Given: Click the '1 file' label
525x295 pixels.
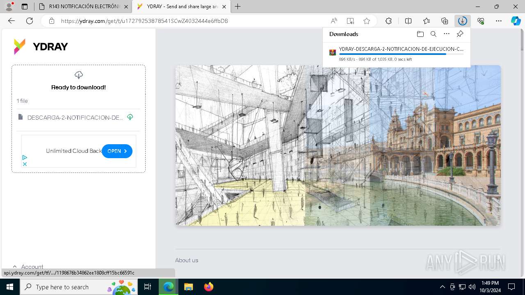Looking at the screenshot, I should pos(22,101).
